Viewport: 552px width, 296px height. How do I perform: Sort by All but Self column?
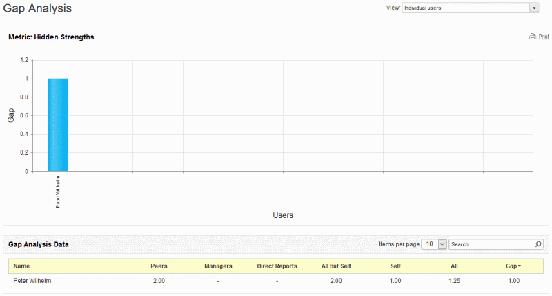click(336, 266)
